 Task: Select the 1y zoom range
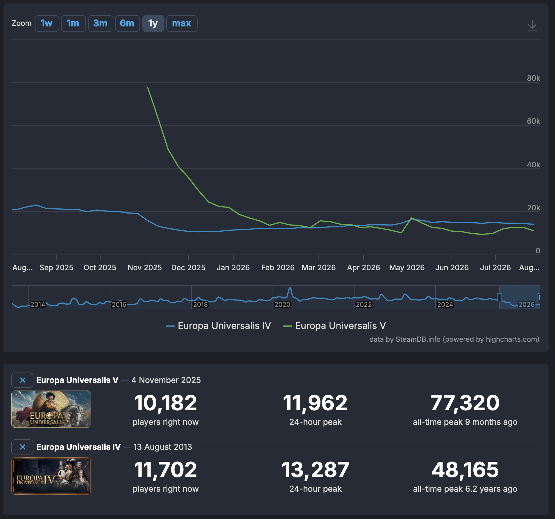point(153,23)
